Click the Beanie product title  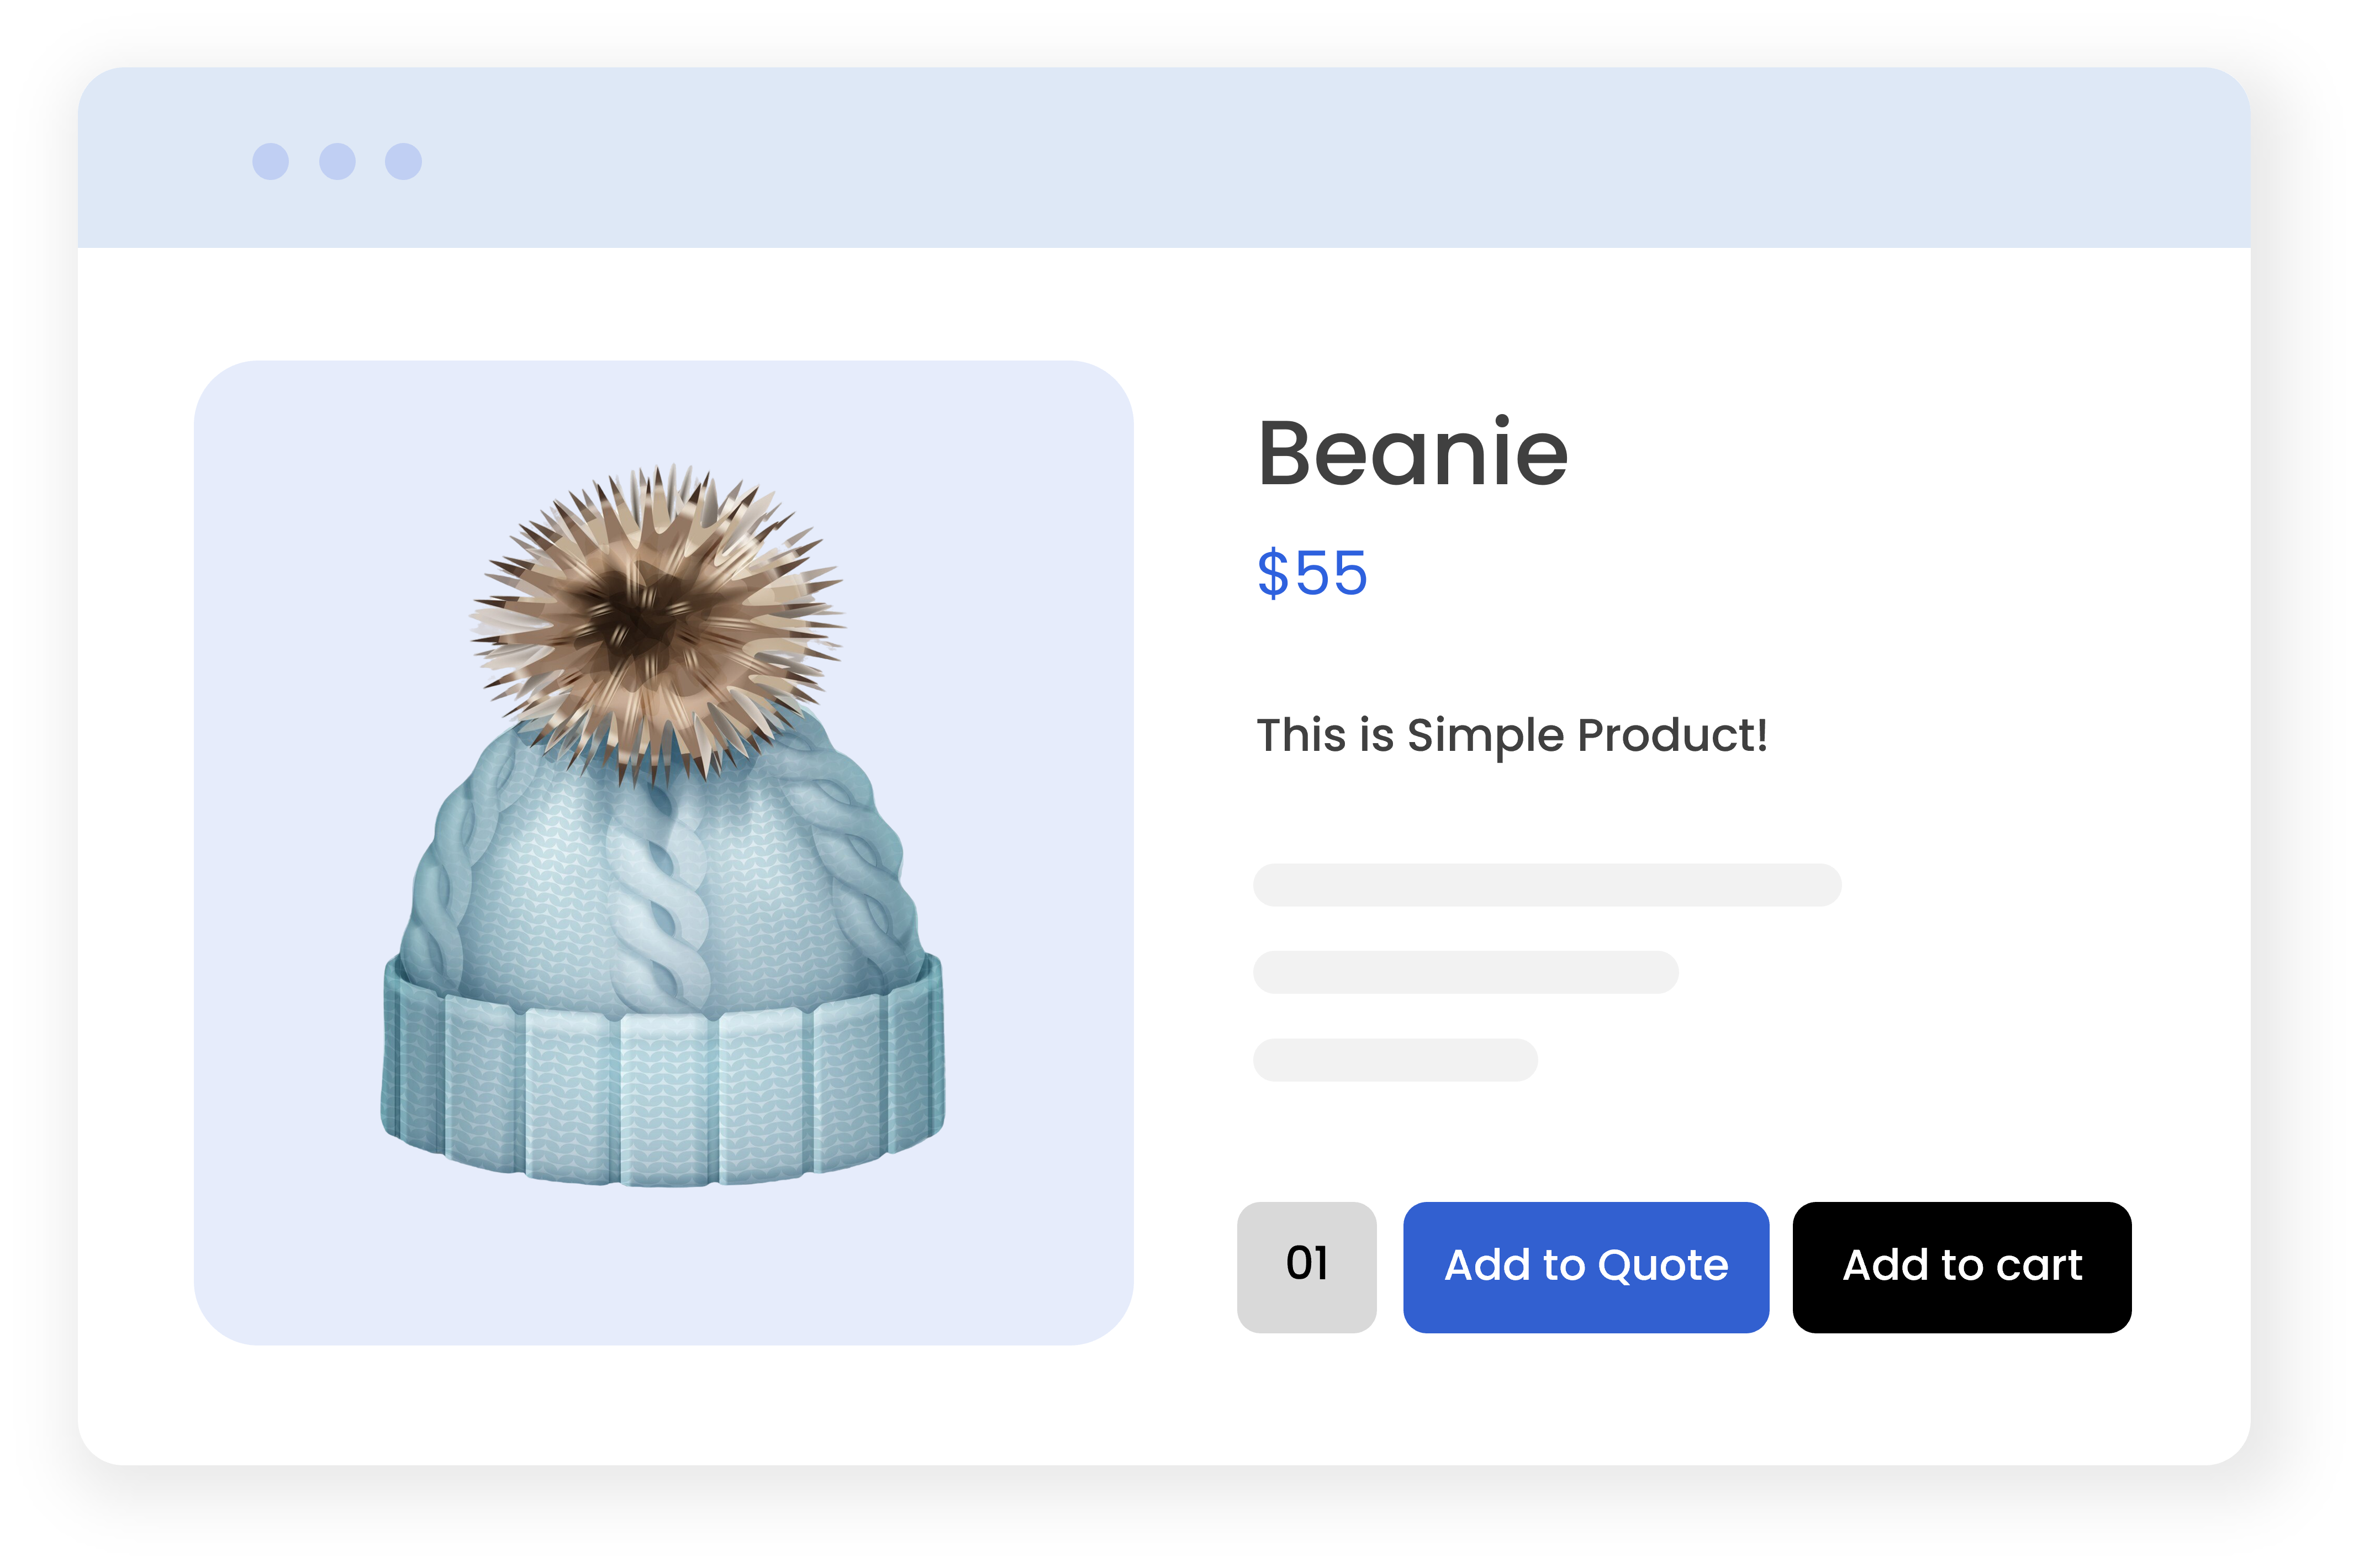(1413, 453)
